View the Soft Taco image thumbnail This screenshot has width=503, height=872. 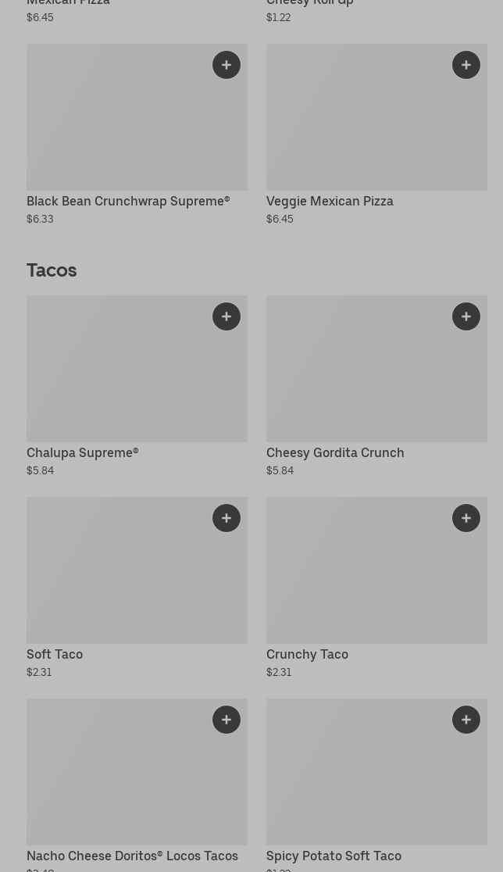[x=117, y=578]
